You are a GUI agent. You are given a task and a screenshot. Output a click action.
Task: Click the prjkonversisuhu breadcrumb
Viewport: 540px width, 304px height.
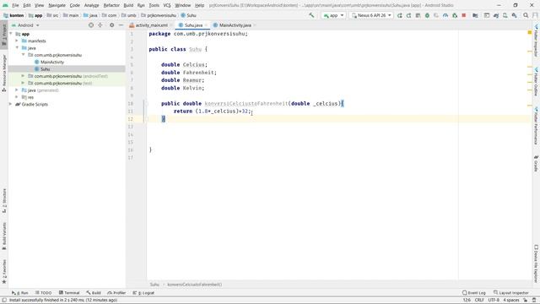pyautogui.click(x=159, y=15)
